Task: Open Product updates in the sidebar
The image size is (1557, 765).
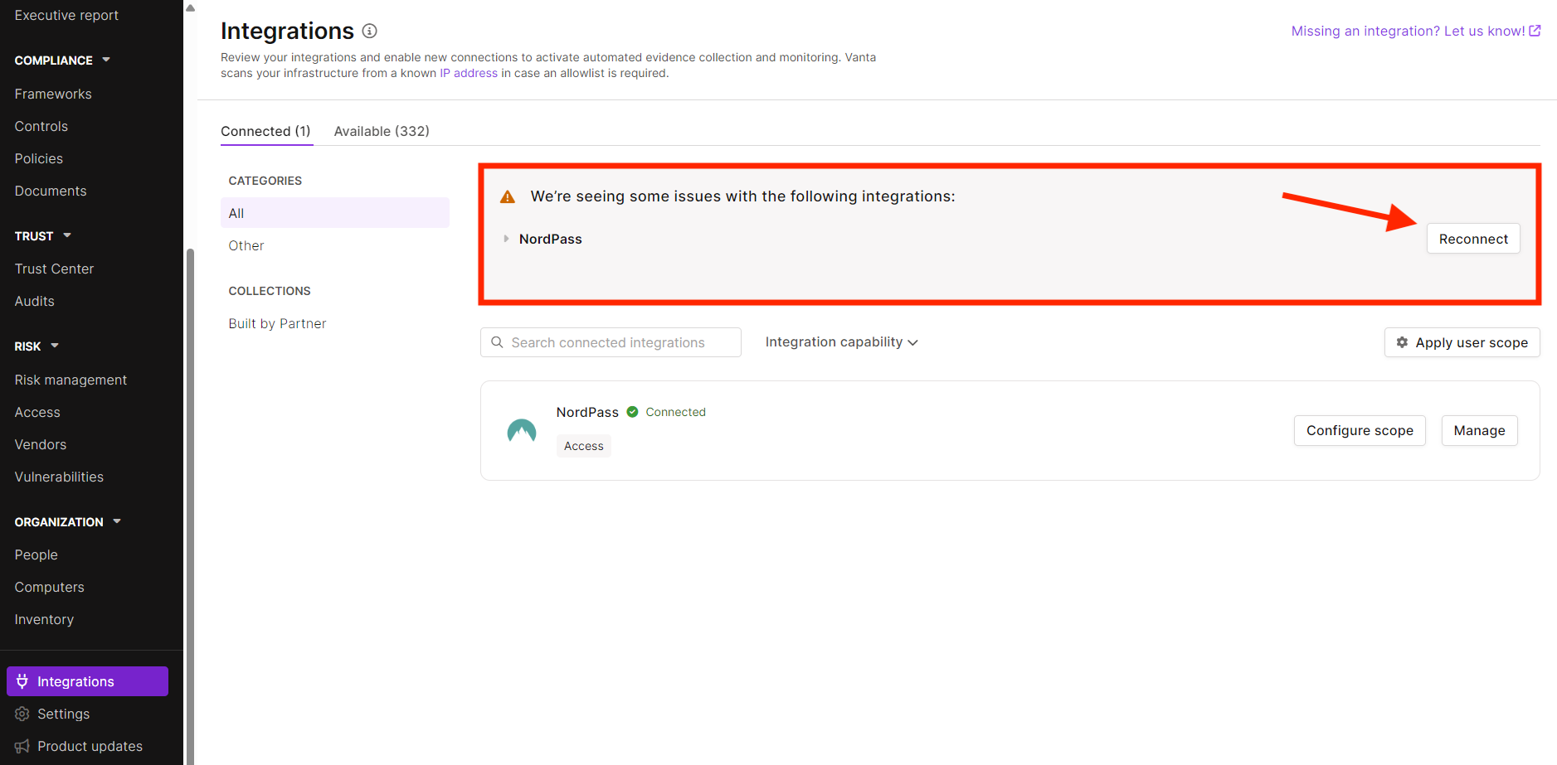Action: (90, 746)
